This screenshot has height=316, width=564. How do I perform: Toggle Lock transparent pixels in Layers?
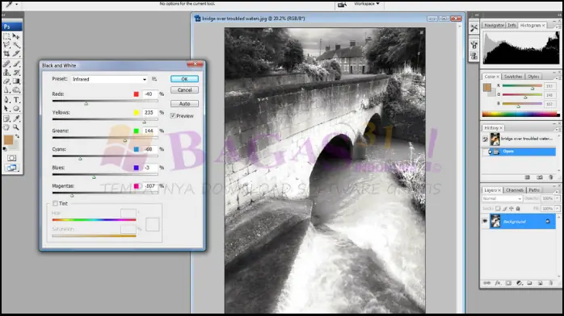coord(498,209)
